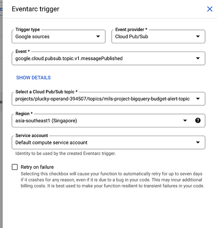217x228 pixels.
Task: Open the 'Google sources' trigger type selector
Action: tap(54, 36)
